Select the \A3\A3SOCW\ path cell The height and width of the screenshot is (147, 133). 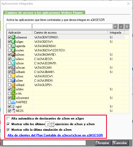pos(70,76)
